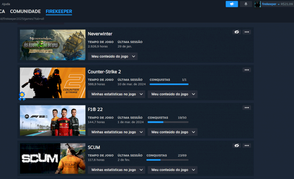Open more options for F1 22
294x179 pixels.
point(247,108)
